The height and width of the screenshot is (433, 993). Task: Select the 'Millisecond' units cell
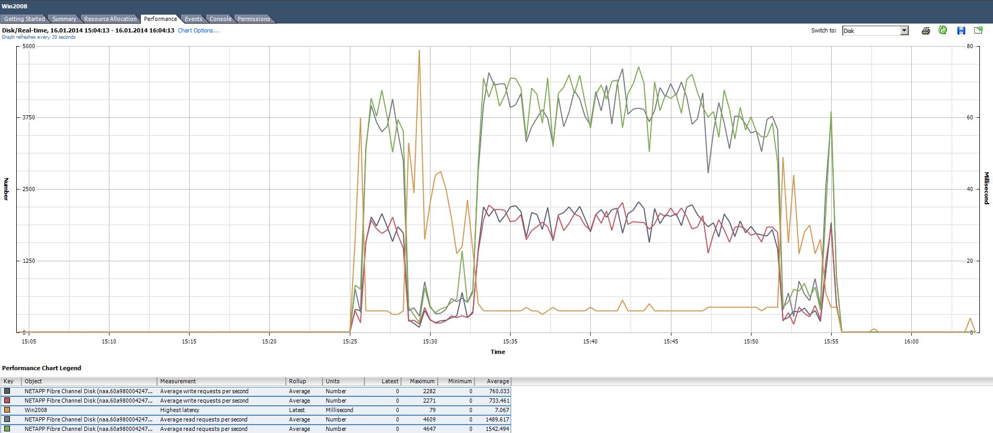[x=339, y=410]
